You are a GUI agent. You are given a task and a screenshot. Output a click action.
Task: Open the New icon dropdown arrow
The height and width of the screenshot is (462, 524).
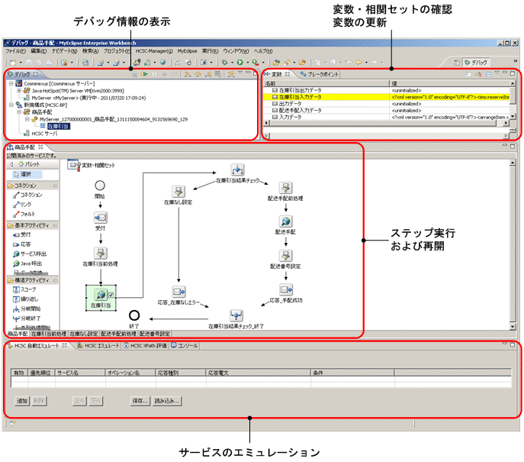click(21, 63)
